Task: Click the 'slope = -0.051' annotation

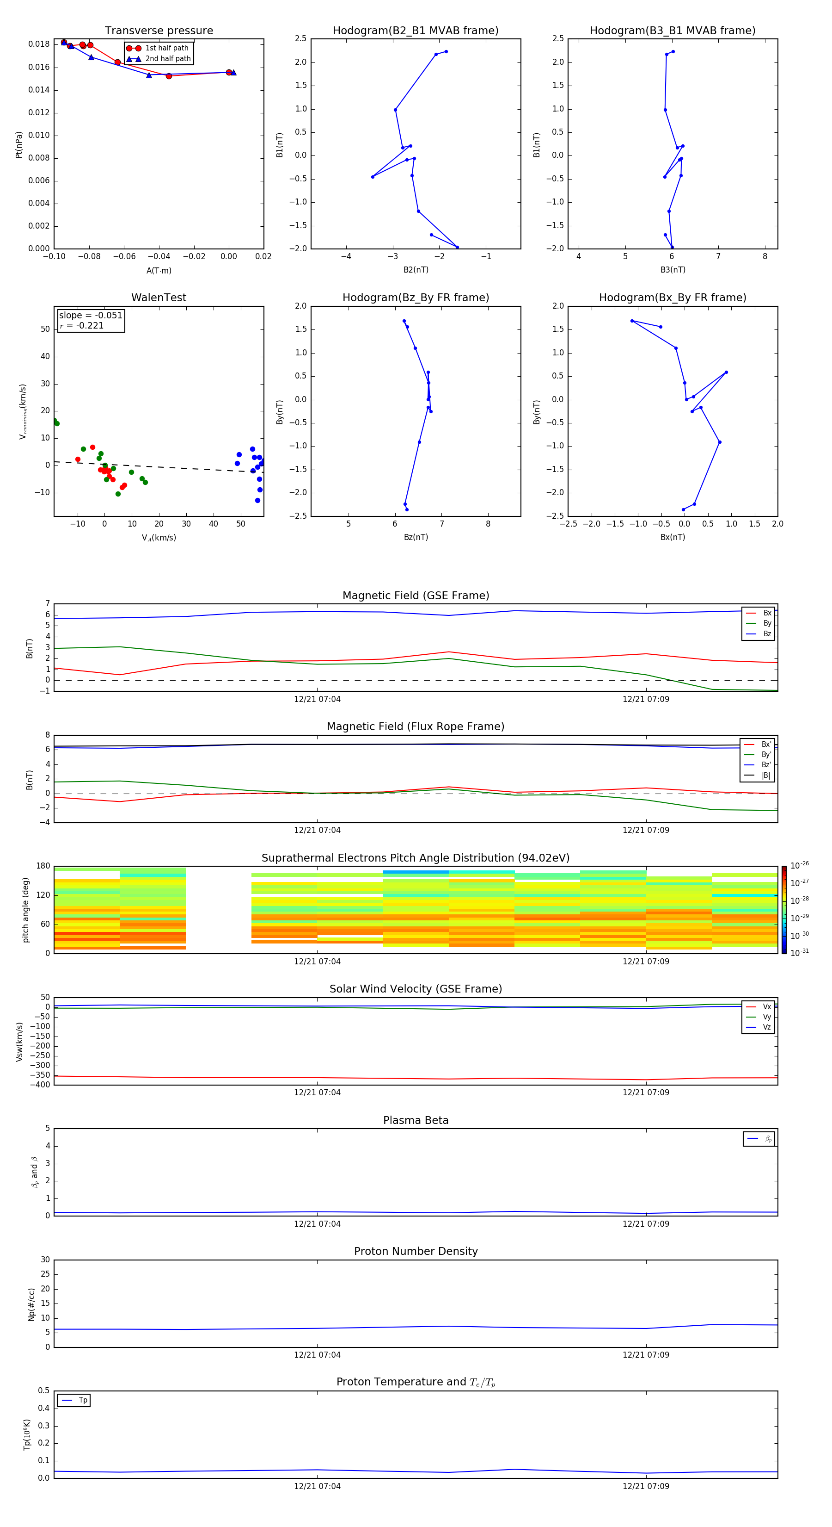Action: [91, 316]
